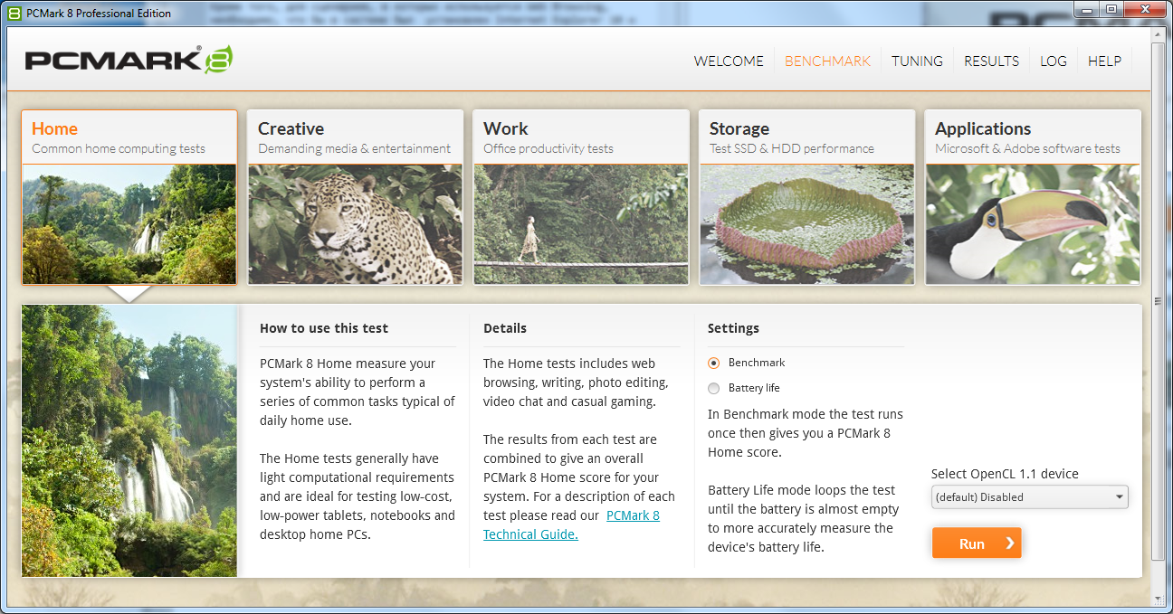Click the 'Select OpenCL 1.1 device' label
This screenshot has width=1173, height=614.
click(1005, 474)
